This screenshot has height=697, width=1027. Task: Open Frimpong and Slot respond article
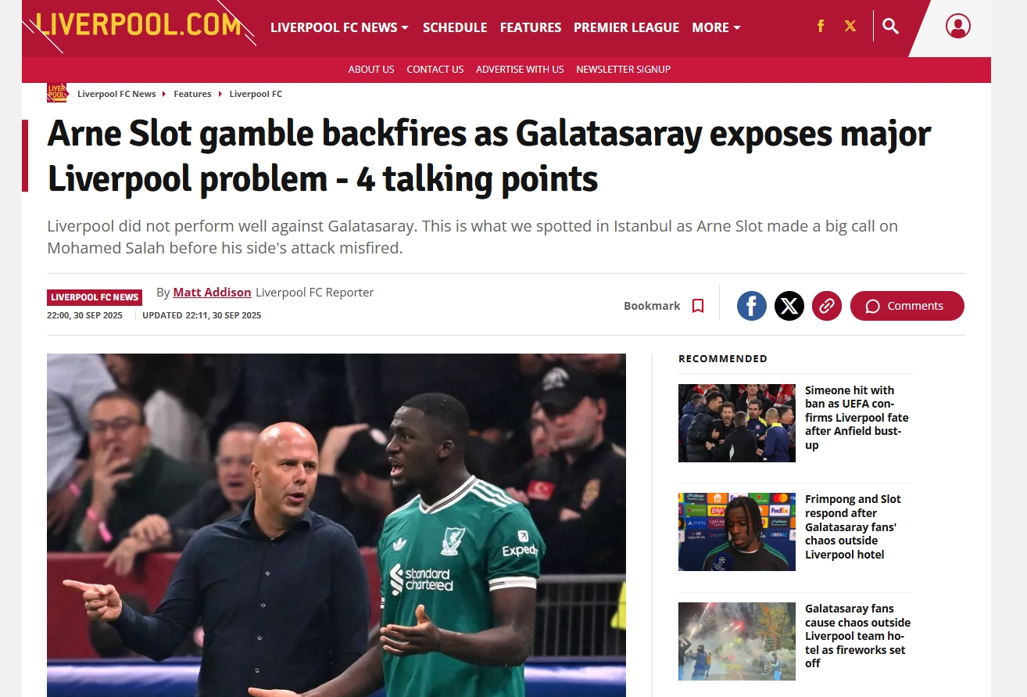pyautogui.click(x=853, y=526)
